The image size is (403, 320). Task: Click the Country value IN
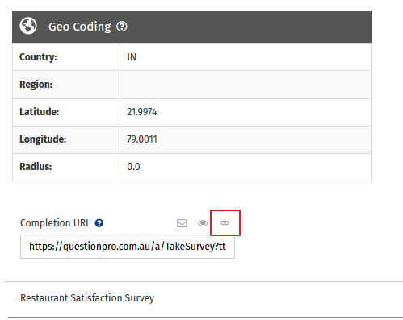tap(132, 57)
